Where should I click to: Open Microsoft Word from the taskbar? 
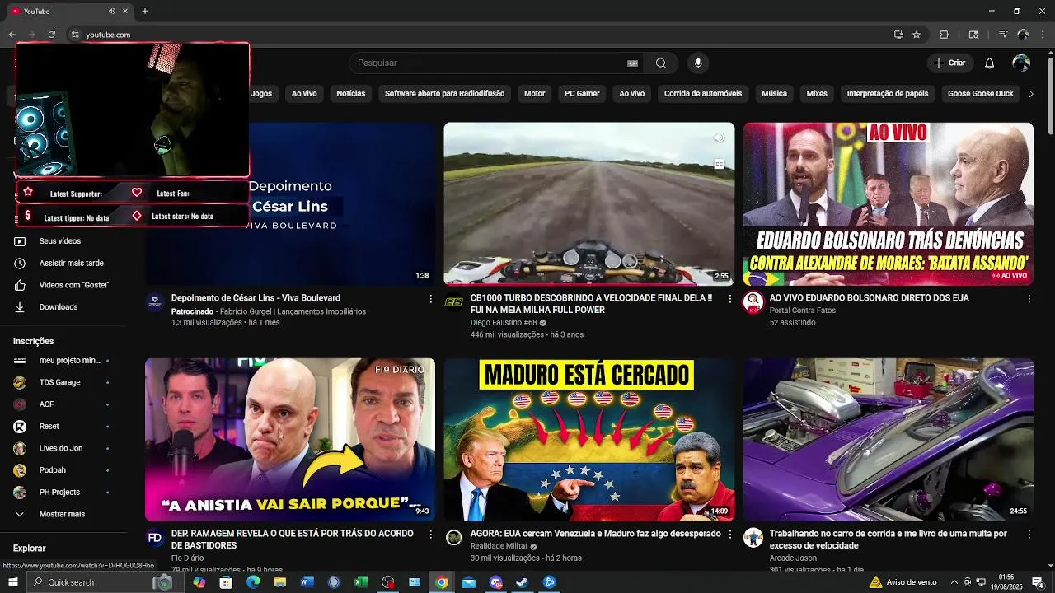pyautogui.click(x=307, y=582)
